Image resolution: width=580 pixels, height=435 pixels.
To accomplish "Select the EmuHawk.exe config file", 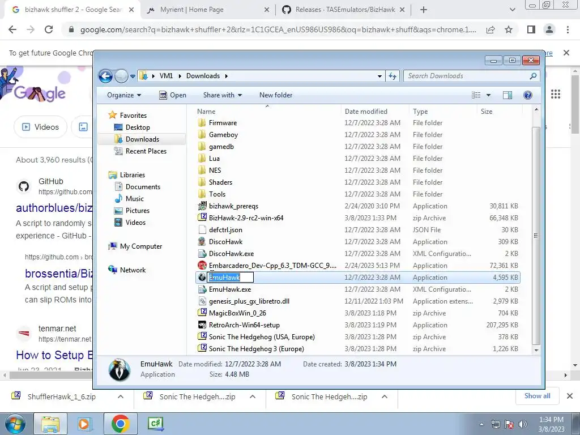I will tap(230, 289).
